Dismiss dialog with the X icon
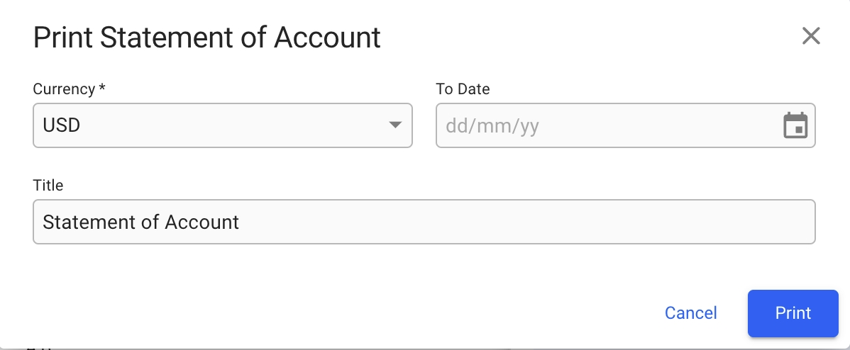This screenshot has width=850, height=350. coord(810,36)
